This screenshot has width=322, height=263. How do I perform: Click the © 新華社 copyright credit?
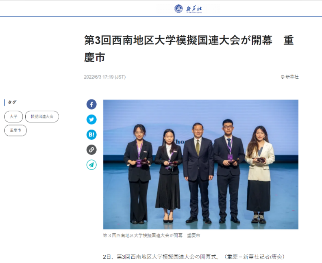pyautogui.click(x=289, y=77)
